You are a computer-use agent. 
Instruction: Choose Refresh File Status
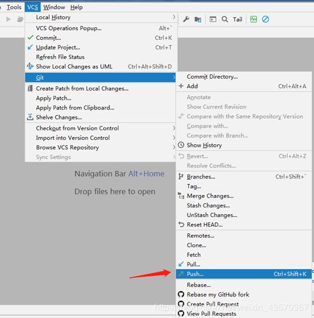pyautogui.click(x=101, y=57)
